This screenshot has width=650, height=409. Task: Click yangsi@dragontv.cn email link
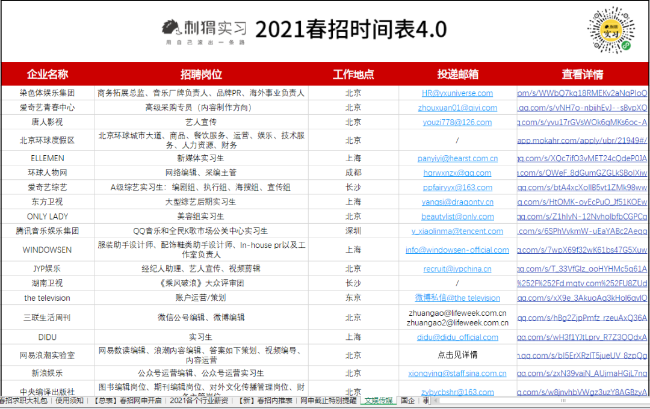point(457,202)
